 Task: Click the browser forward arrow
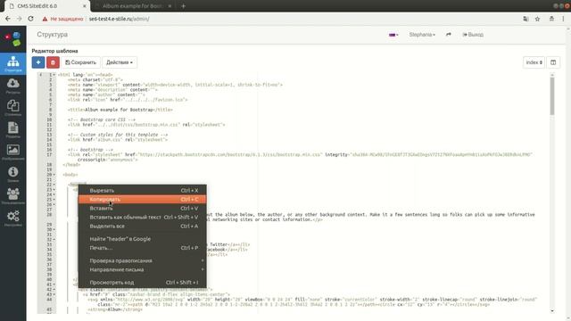point(19,19)
